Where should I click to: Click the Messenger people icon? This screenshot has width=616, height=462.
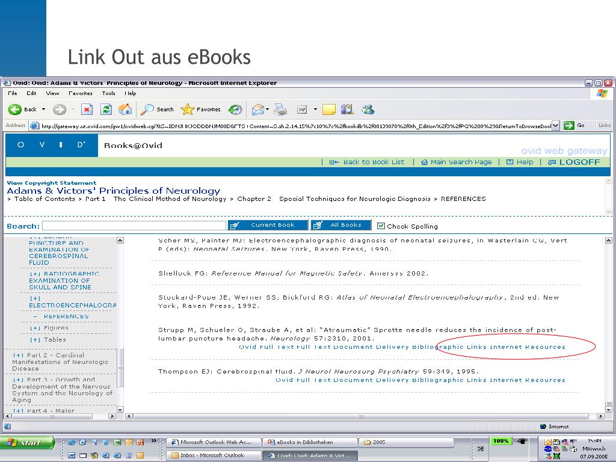click(x=368, y=109)
